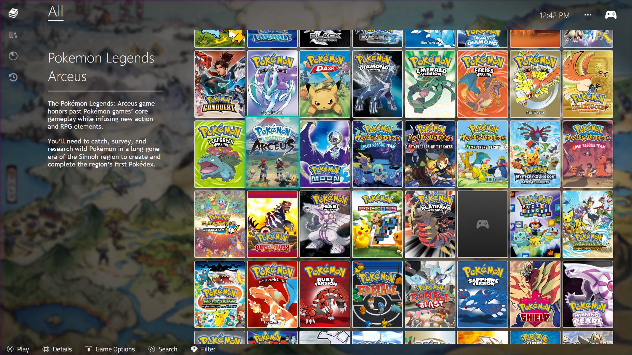
Task: Select Pokémon Black Version cover
Action: [325, 38]
